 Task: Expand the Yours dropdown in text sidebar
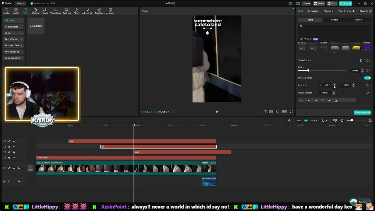13,33
